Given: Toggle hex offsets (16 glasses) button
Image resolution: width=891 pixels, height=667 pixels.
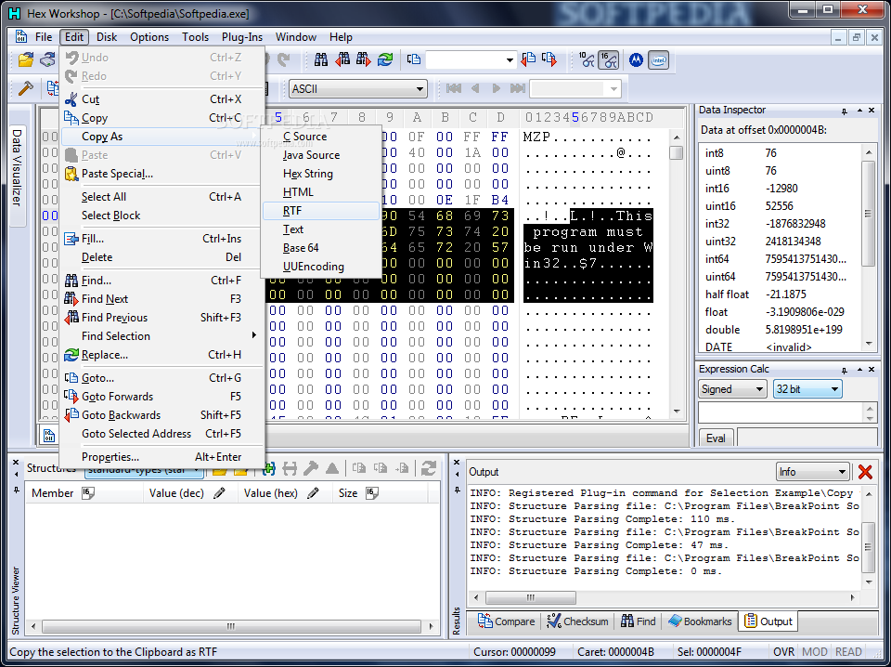Looking at the screenshot, I should (608, 59).
